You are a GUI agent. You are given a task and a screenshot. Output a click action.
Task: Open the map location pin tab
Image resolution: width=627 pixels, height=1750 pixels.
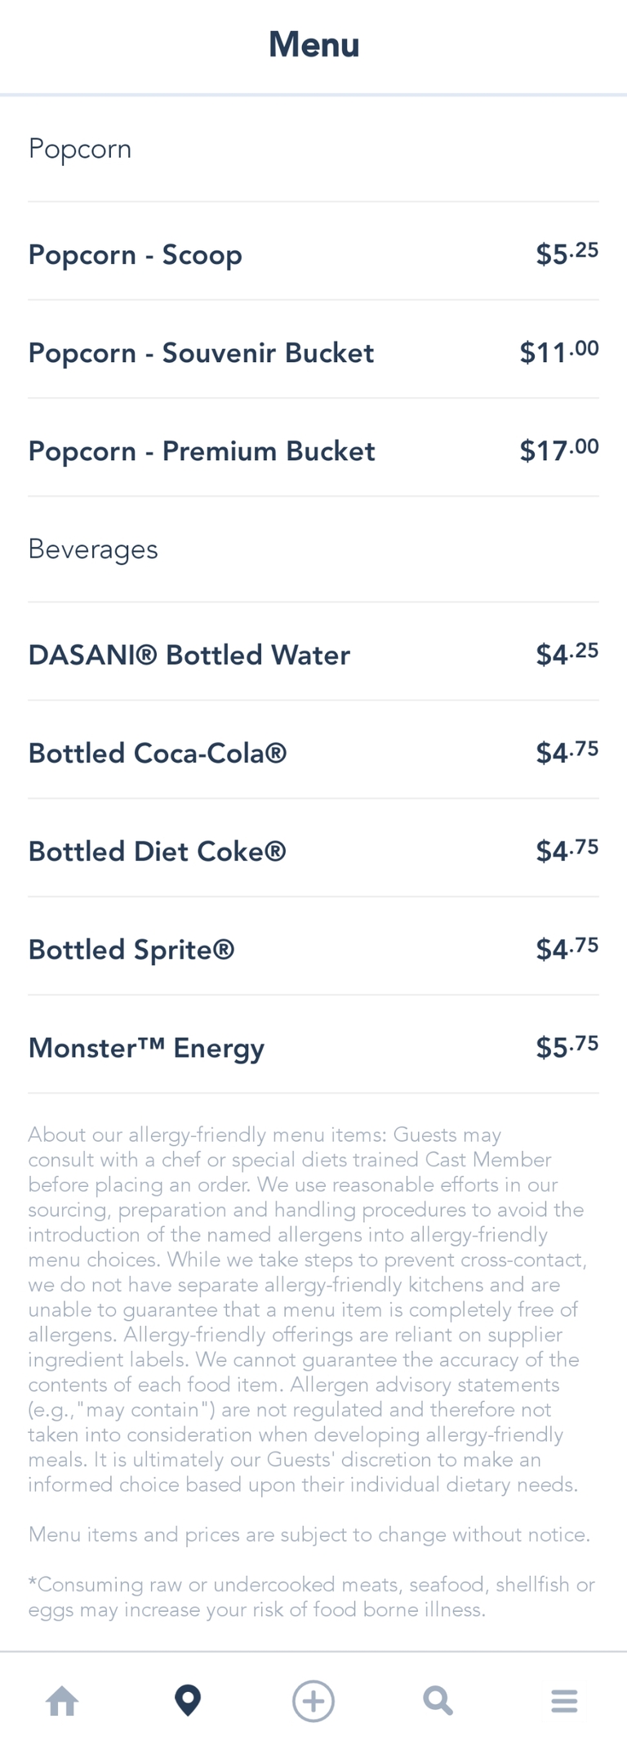pyautogui.click(x=188, y=1701)
